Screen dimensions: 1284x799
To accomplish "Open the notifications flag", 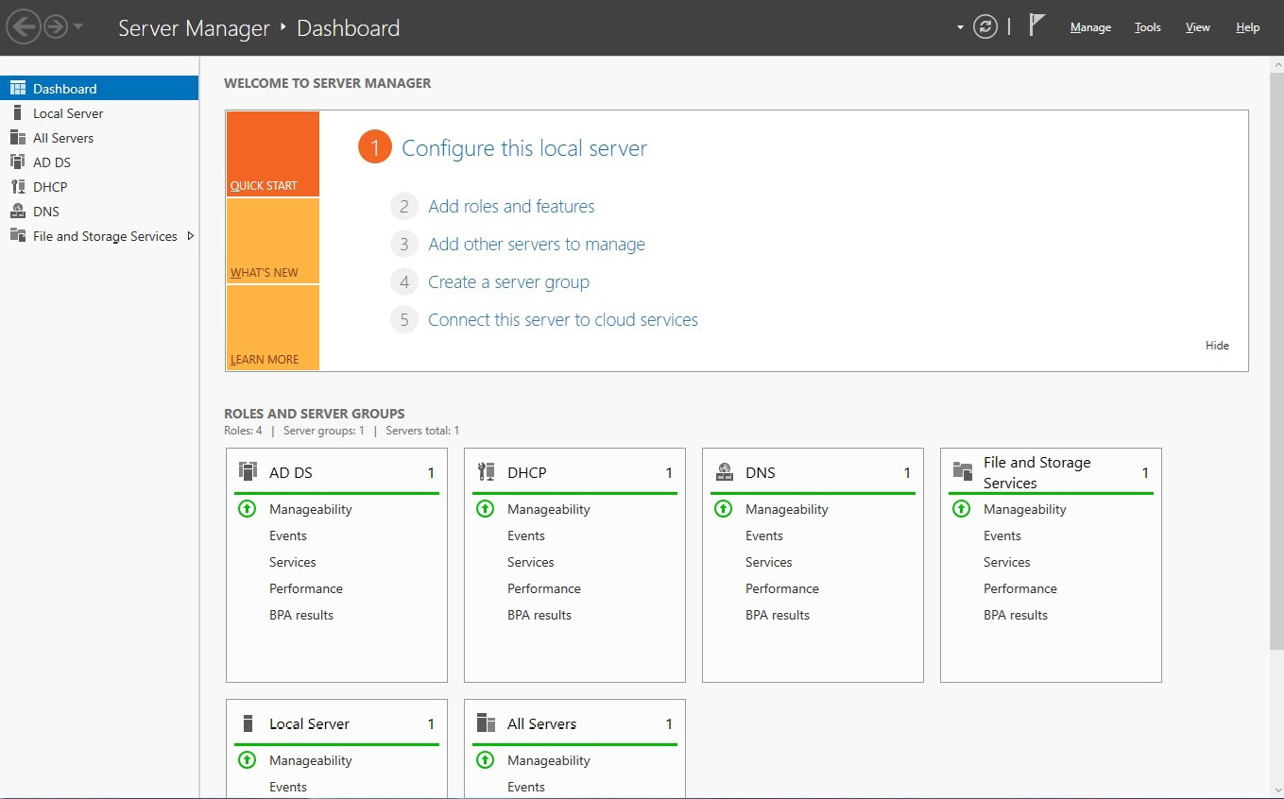I will (1036, 25).
